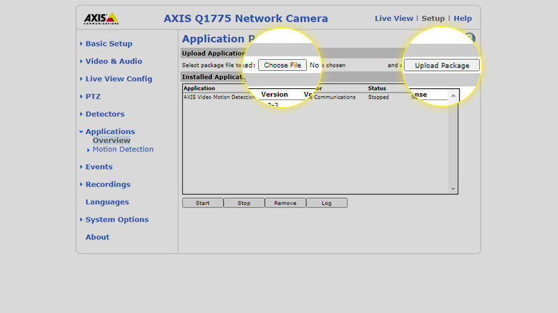Open the About page
The width and height of the screenshot is (558, 313).
pyautogui.click(x=97, y=237)
